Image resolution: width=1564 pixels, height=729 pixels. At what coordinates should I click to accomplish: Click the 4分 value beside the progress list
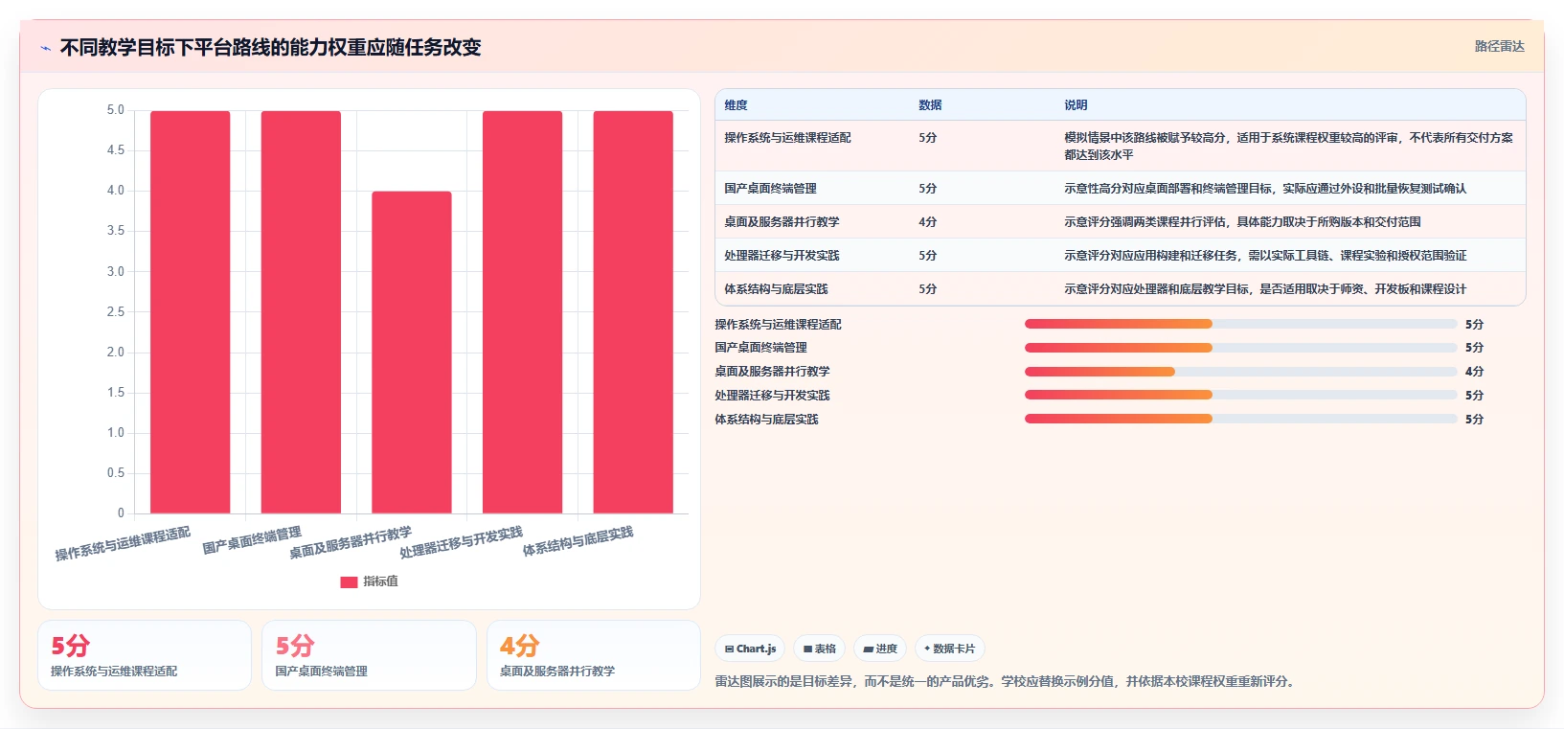point(1474,372)
